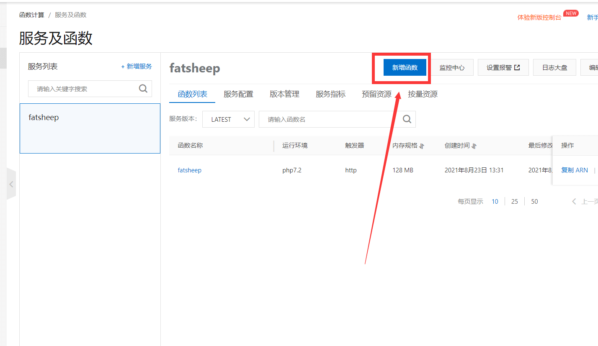Image resolution: width=598 pixels, height=346 pixels.
Task: Click the previous page arrow in pagination
Action: click(x=574, y=202)
